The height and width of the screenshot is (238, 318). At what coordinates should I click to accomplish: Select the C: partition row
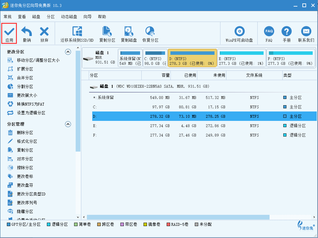click(204, 107)
